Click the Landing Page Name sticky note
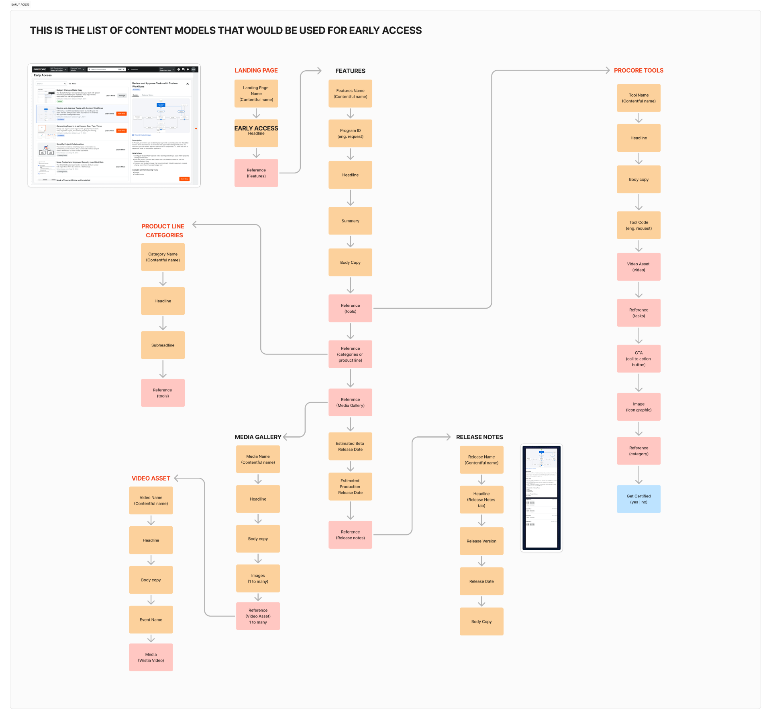The width and height of the screenshot is (771, 719). 256,94
